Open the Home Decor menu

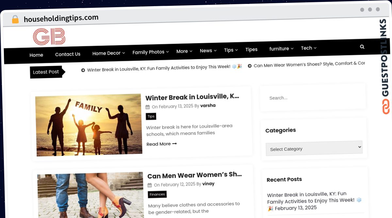click(106, 53)
